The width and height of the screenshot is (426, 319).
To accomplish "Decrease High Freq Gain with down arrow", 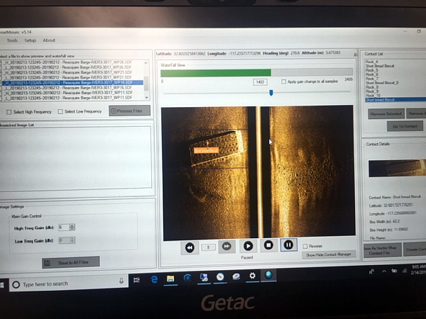I will coord(72,229).
